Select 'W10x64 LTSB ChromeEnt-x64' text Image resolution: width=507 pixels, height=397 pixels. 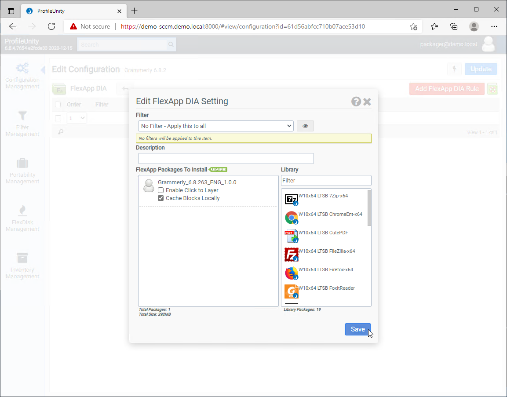pos(331,214)
